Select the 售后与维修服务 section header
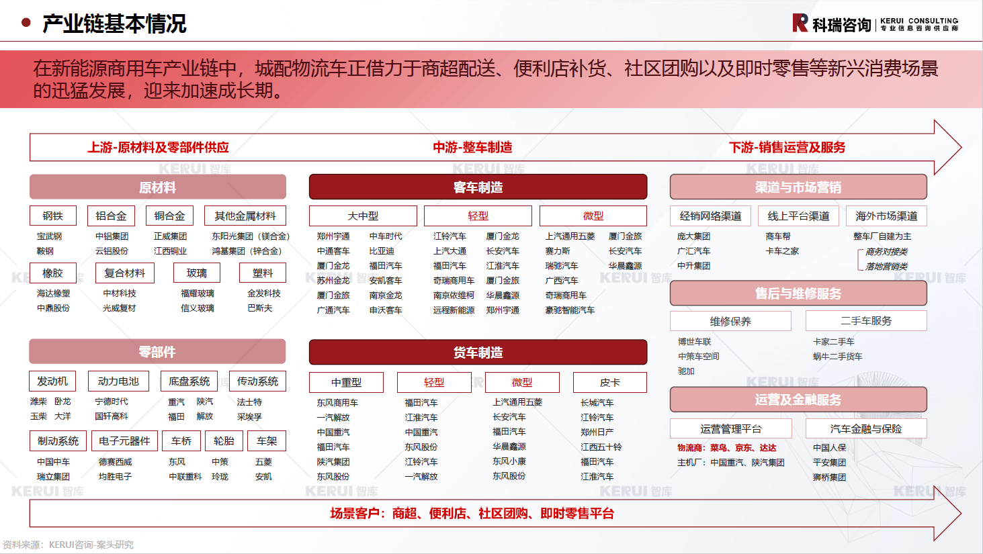The image size is (983, 554). (x=798, y=293)
